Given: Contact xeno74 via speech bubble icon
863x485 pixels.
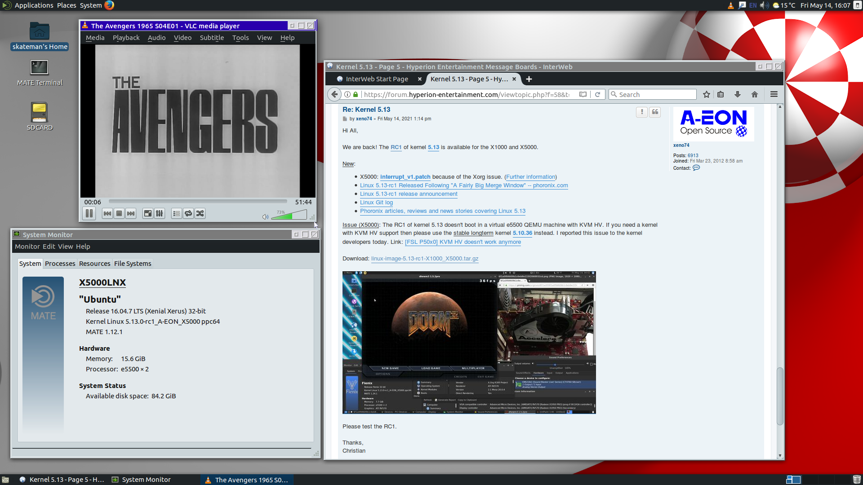Looking at the screenshot, I should 696,168.
